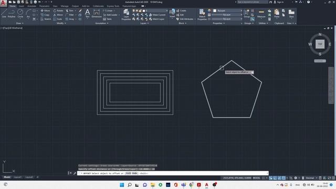
Task: Toggle layer freeze sun icon
Action: click(137, 10)
